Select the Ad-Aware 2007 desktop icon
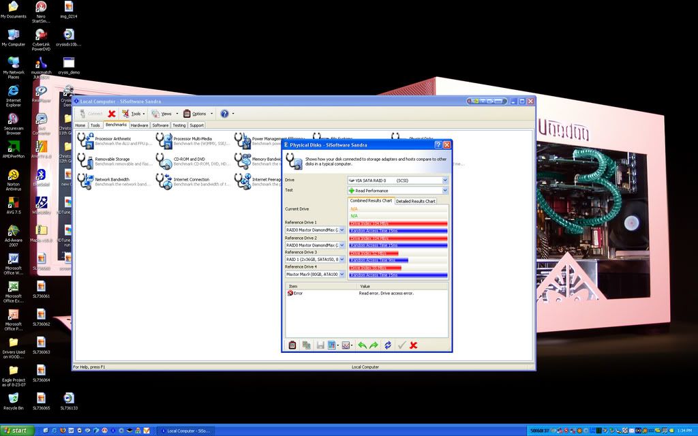Image resolution: width=698 pixels, height=436 pixels. point(14,236)
